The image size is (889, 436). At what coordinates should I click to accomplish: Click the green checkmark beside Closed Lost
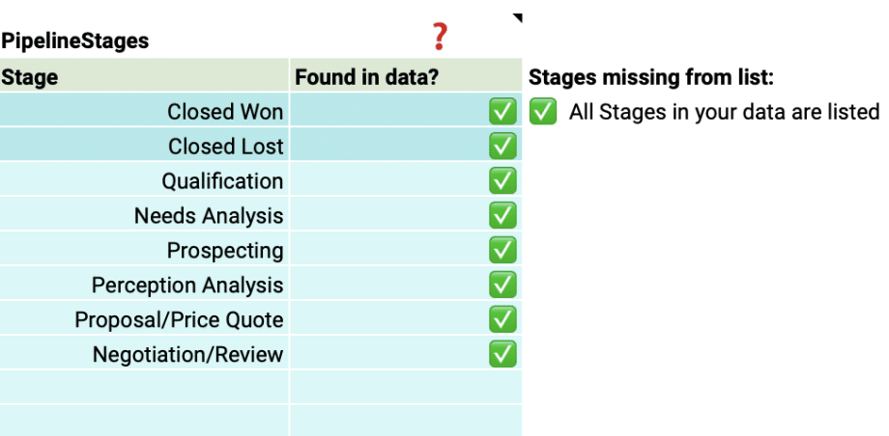502,147
